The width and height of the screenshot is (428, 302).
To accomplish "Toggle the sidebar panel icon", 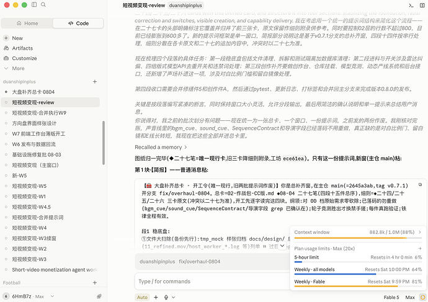I will [34, 4].
